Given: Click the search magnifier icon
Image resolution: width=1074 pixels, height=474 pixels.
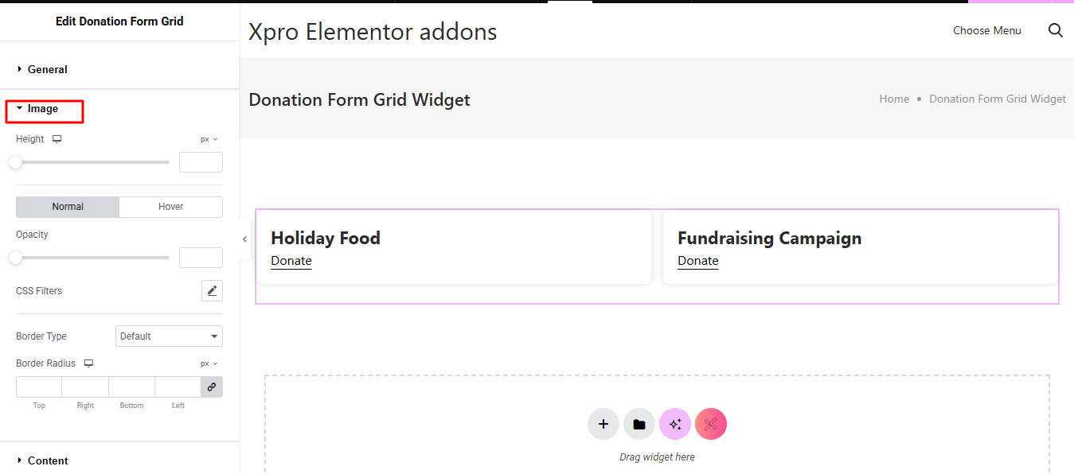Looking at the screenshot, I should 1055,30.
